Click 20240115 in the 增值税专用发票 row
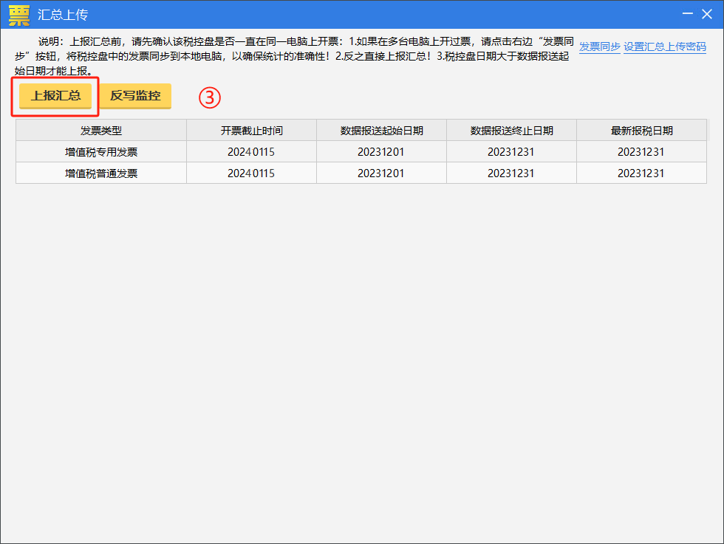The height and width of the screenshot is (544, 724). coord(252,152)
